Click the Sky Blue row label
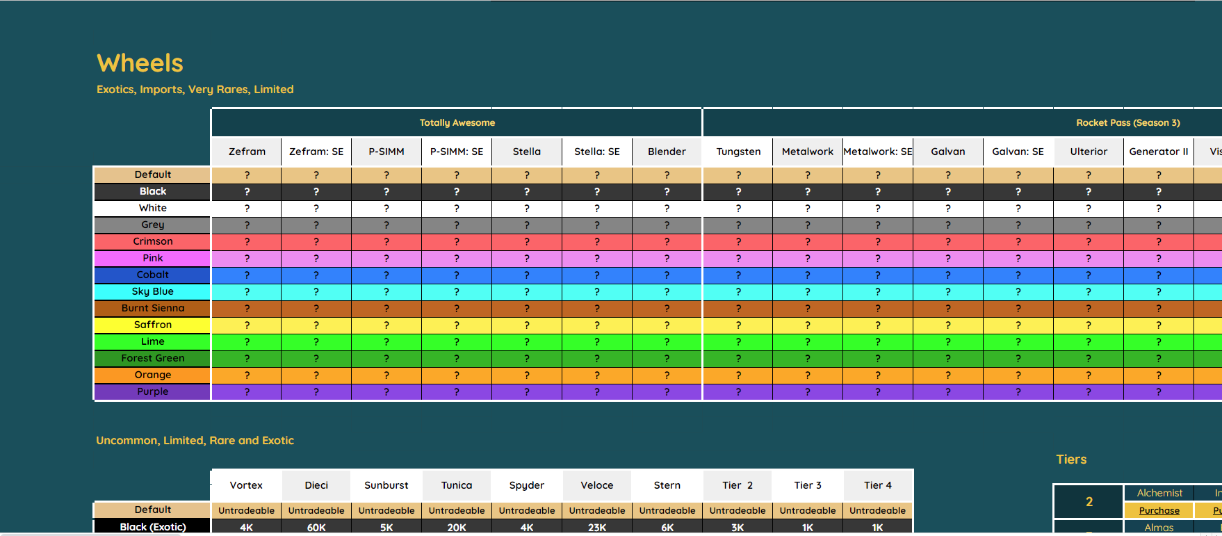1222x536 pixels. tap(152, 291)
